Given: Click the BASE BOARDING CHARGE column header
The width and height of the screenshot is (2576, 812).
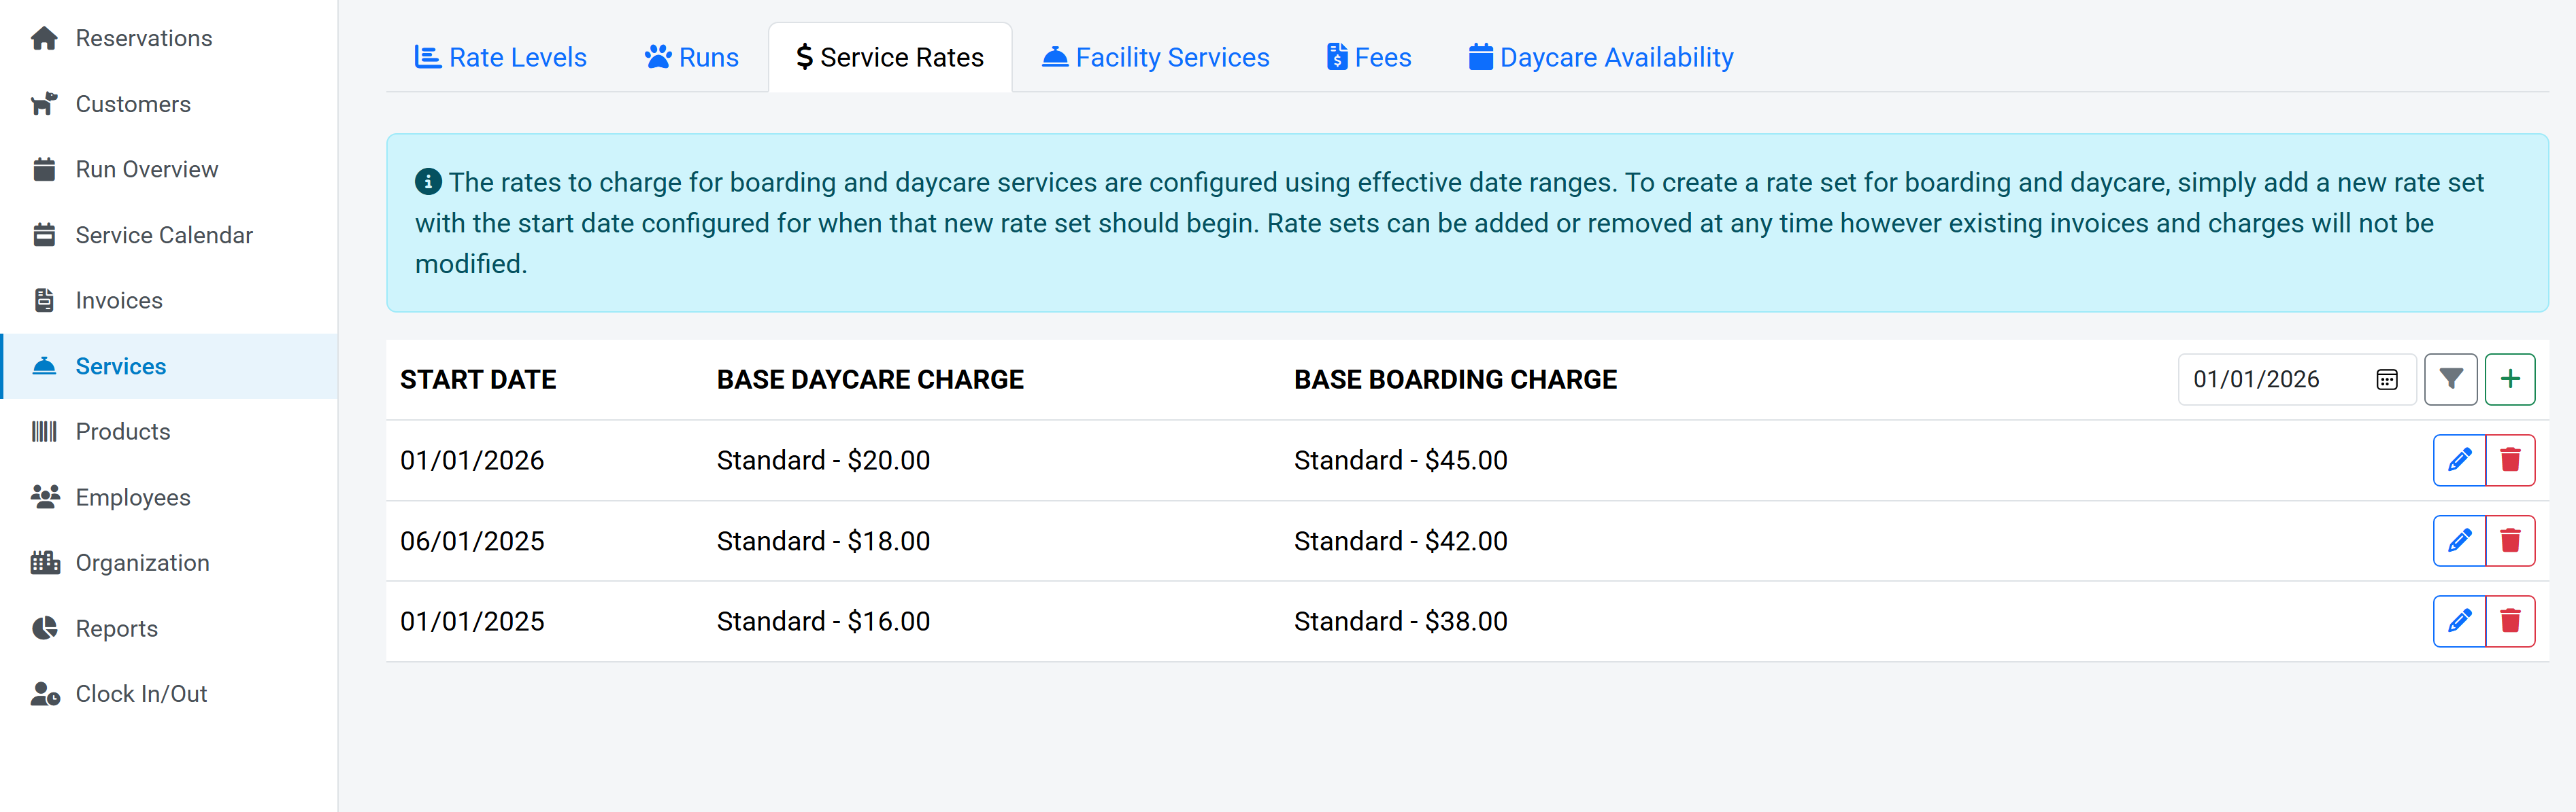Looking at the screenshot, I should (x=1455, y=380).
